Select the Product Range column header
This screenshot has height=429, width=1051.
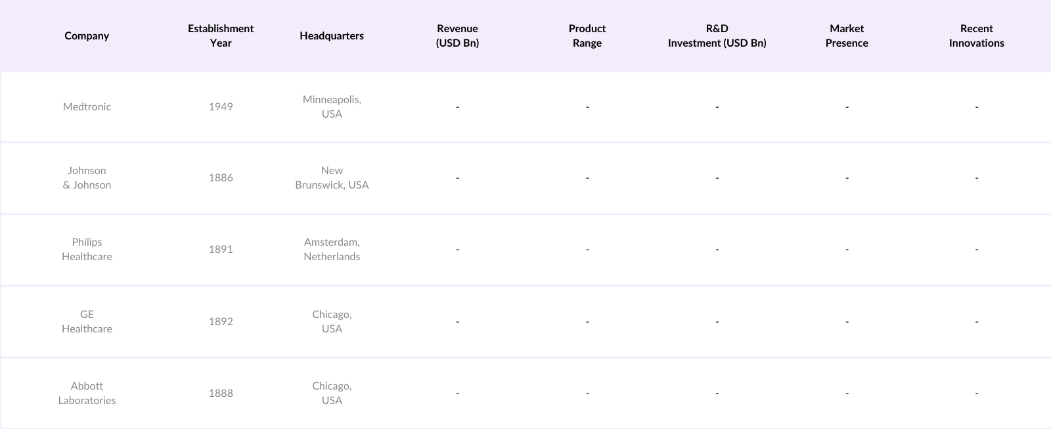point(587,35)
